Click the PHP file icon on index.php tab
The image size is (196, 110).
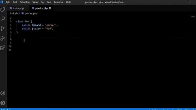coord(11,8)
